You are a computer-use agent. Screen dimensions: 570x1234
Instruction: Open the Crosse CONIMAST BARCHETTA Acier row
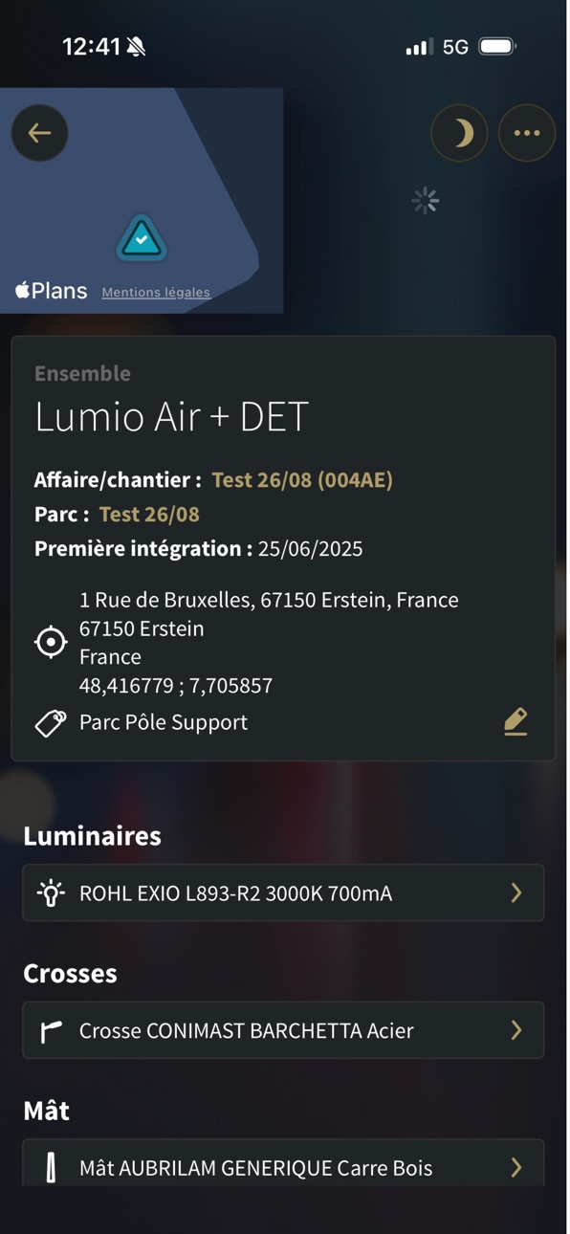tap(283, 1030)
